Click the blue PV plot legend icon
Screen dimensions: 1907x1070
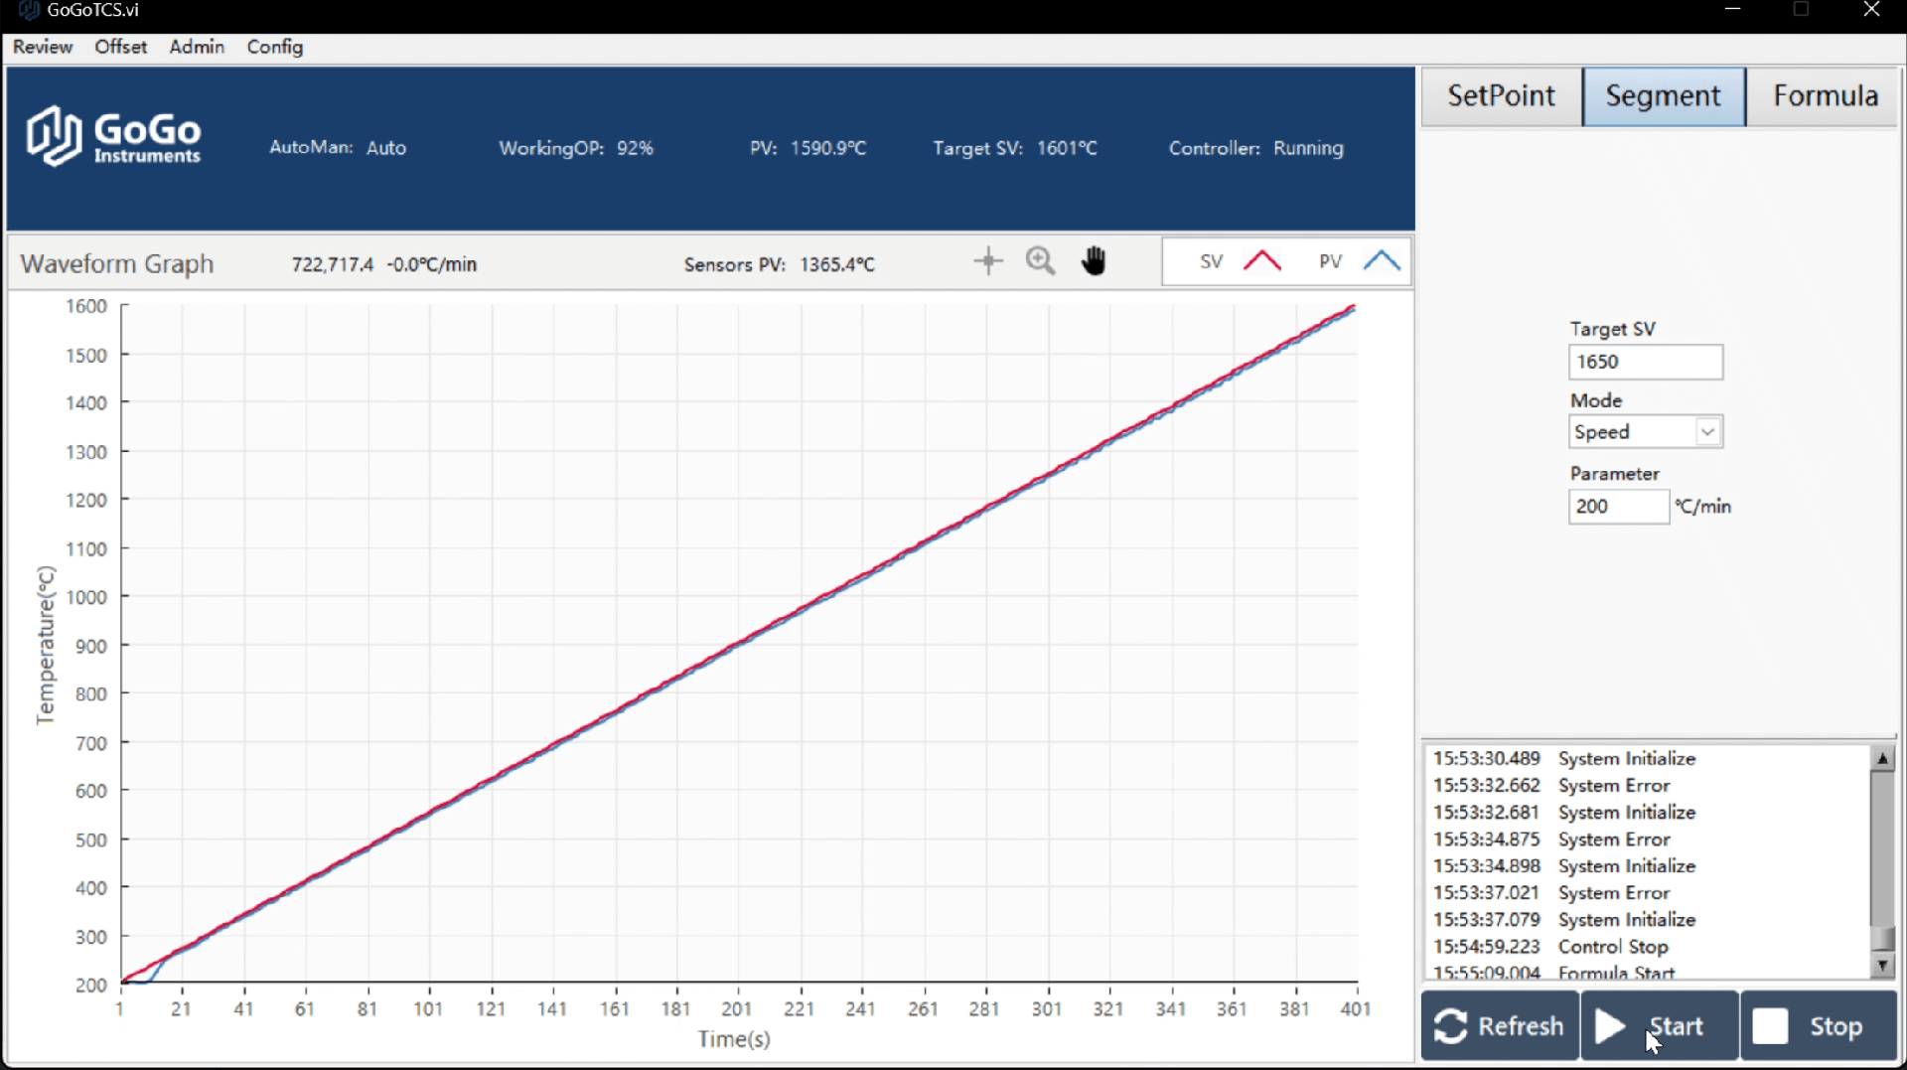[1382, 262]
